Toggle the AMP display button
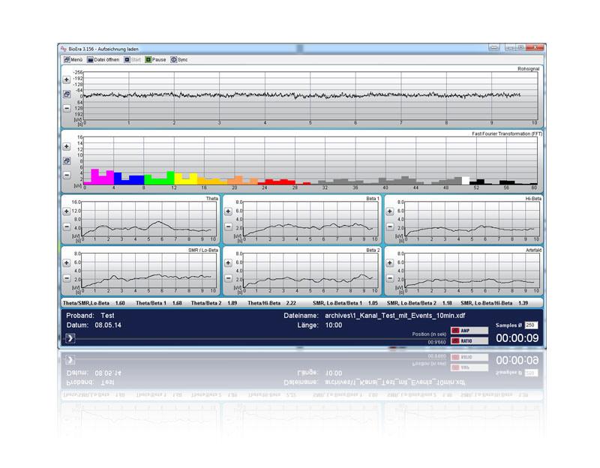600x468 pixels. click(x=469, y=331)
